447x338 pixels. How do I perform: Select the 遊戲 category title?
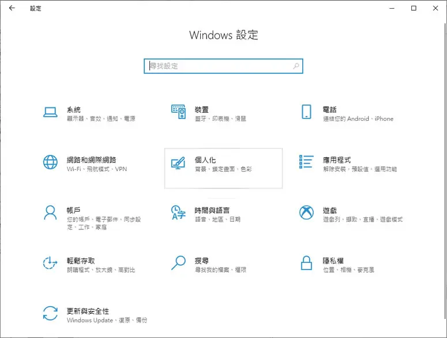(329, 210)
